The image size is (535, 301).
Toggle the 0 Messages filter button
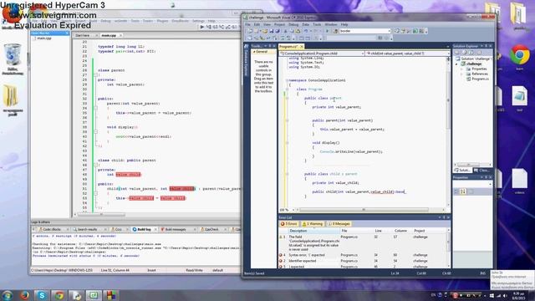tap(339, 224)
